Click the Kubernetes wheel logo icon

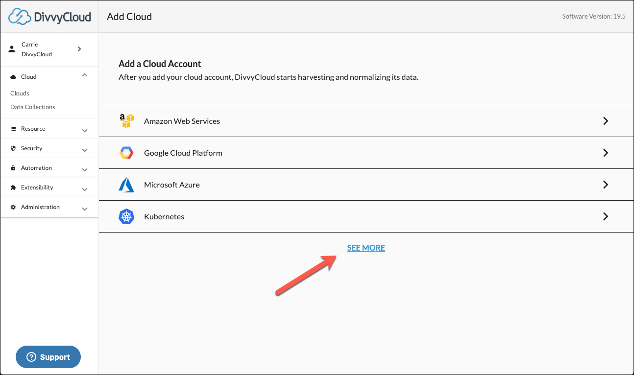tap(126, 216)
